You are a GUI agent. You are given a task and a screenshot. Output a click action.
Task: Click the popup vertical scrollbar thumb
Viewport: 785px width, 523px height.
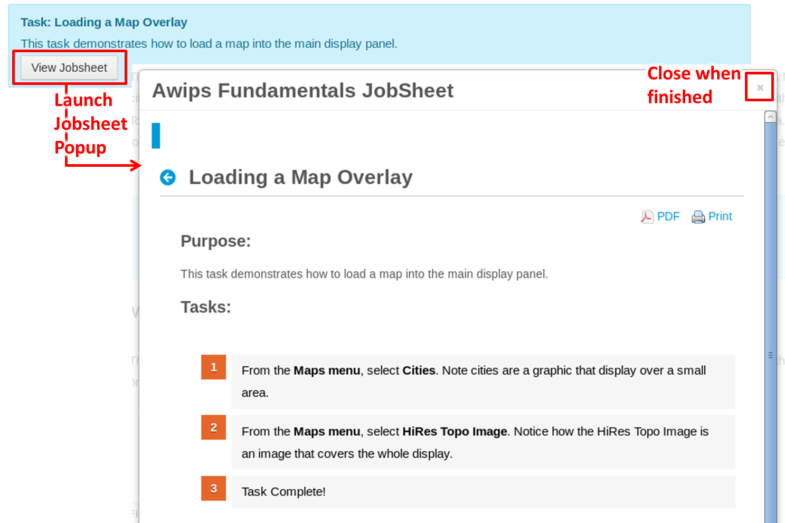771,323
